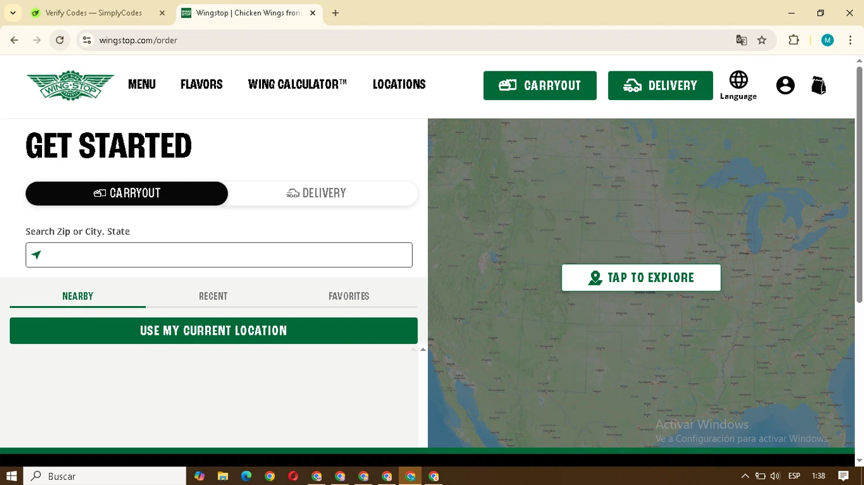Image resolution: width=864 pixels, height=485 pixels.
Task: Click the taskbar clock 1:38
Action: (818, 476)
